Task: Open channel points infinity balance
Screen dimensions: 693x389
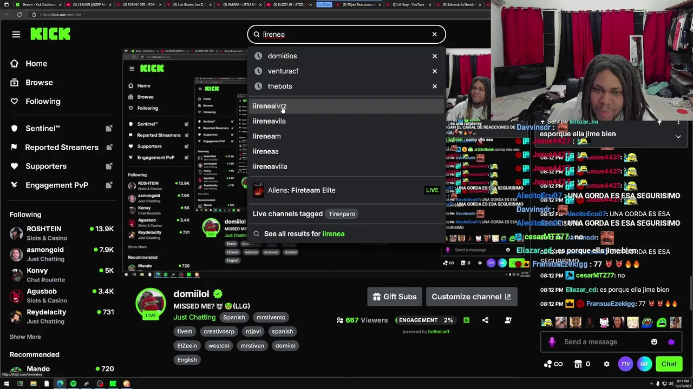Action: [x=553, y=364]
